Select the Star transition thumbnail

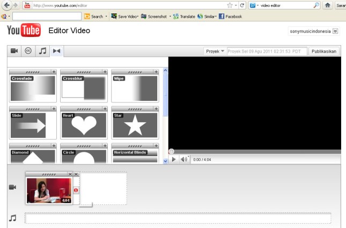coord(135,126)
